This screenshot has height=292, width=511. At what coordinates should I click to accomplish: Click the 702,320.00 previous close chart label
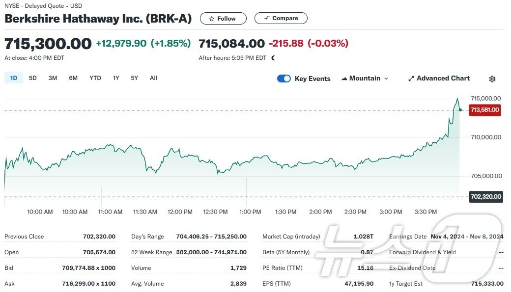[x=485, y=197]
